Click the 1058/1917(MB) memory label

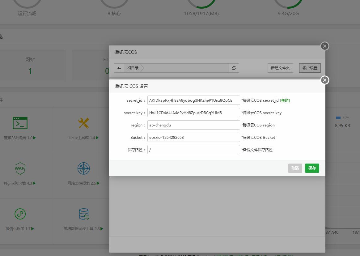[x=201, y=14]
